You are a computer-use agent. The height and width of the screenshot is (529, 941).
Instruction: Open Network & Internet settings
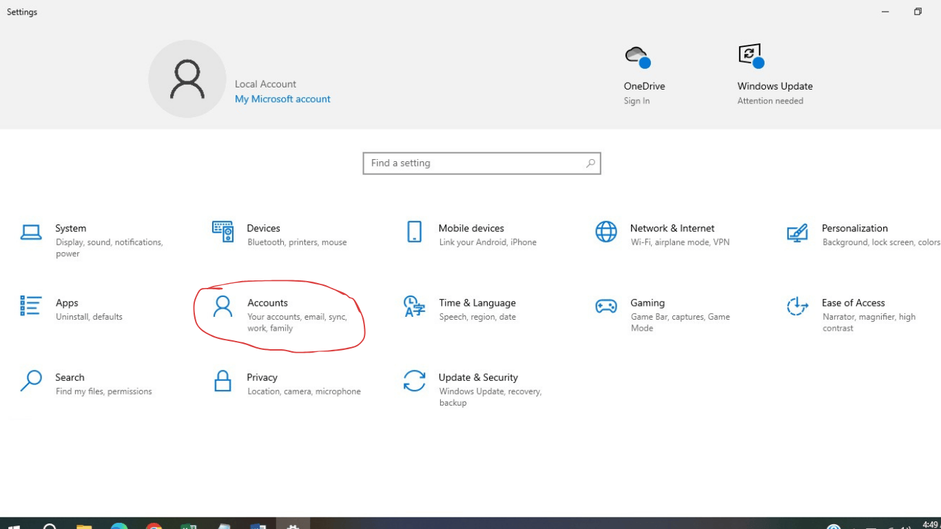click(665, 234)
